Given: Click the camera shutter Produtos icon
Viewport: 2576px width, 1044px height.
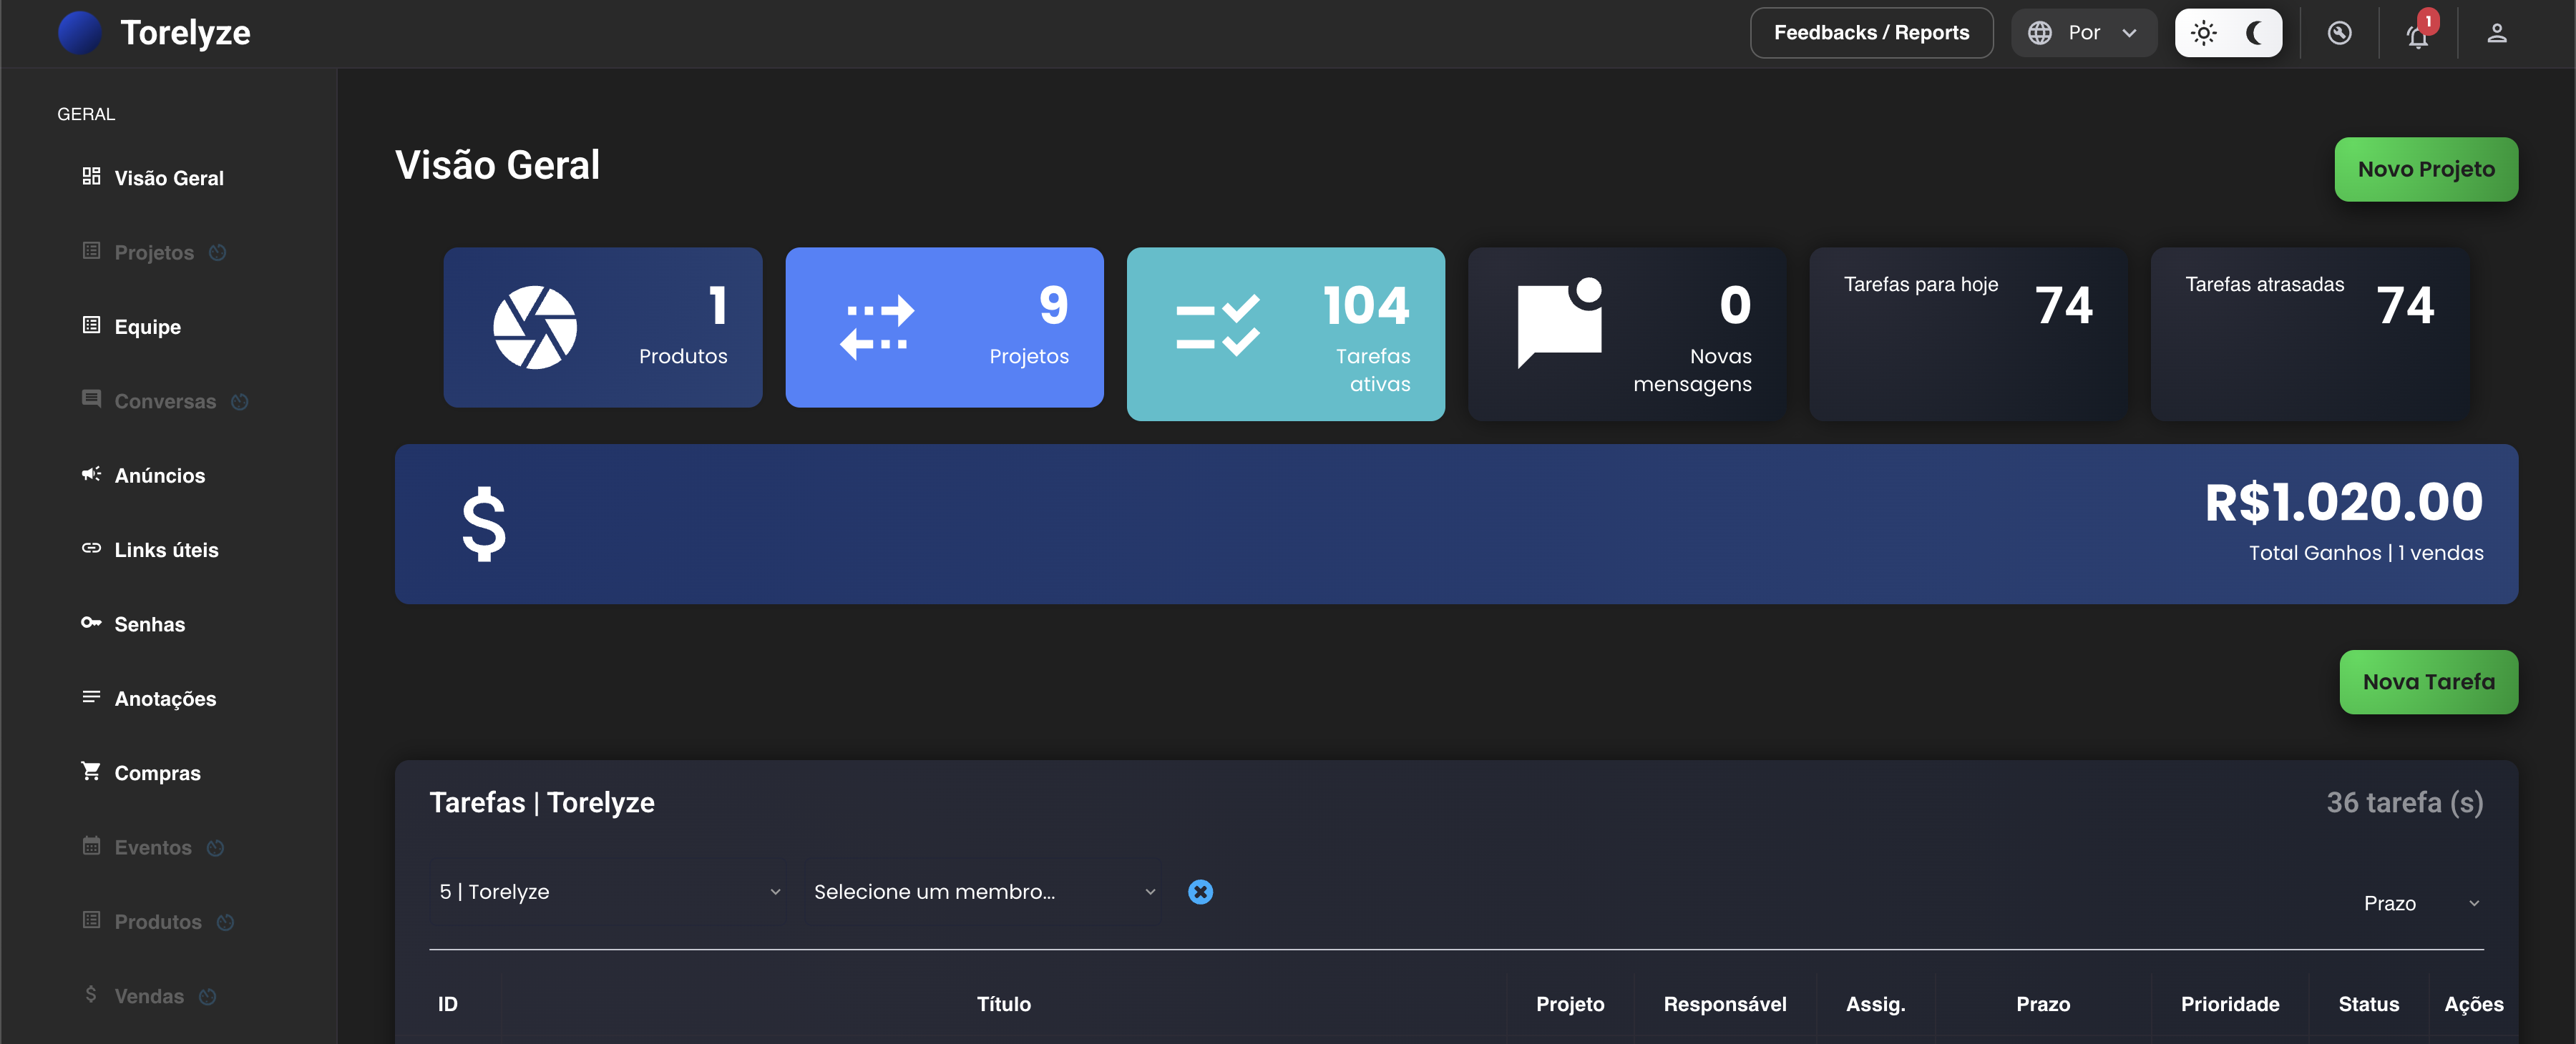Looking at the screenshot, I should (x=535, y=328).
